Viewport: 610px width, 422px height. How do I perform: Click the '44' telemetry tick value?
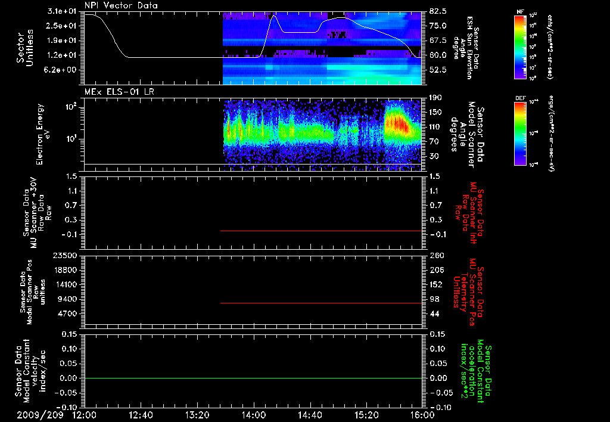pos(435,314)
